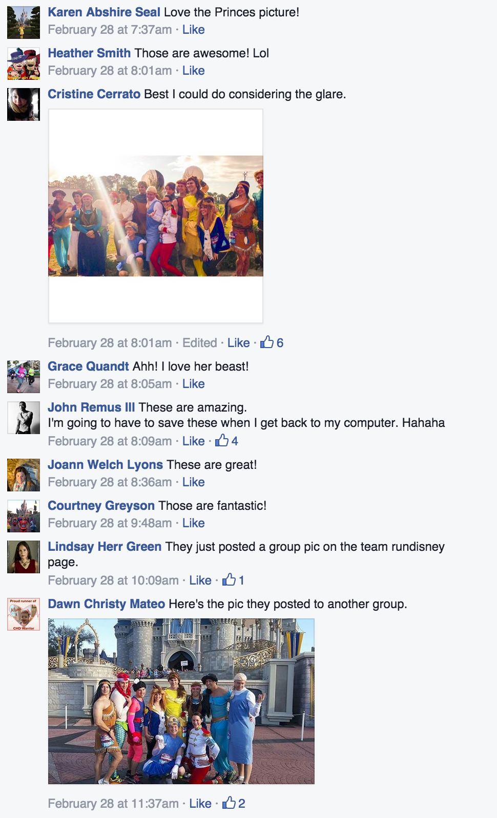Open the Courtney Greyson name link
The width and height of the screenshot is (497, 818).
(101, 506)
